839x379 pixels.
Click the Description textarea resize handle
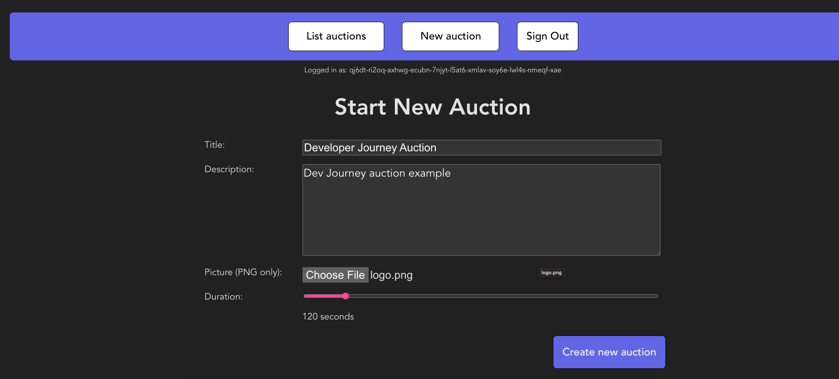coord(657,253)
